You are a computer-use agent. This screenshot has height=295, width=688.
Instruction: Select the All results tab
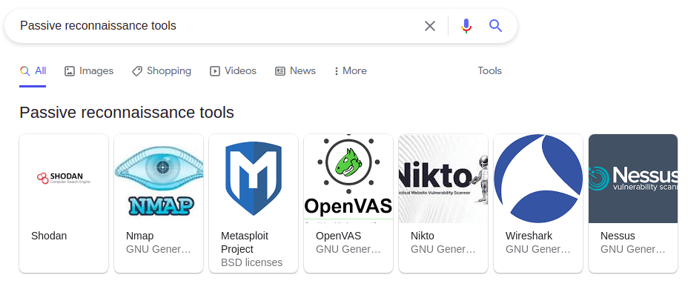pos(33,71)
